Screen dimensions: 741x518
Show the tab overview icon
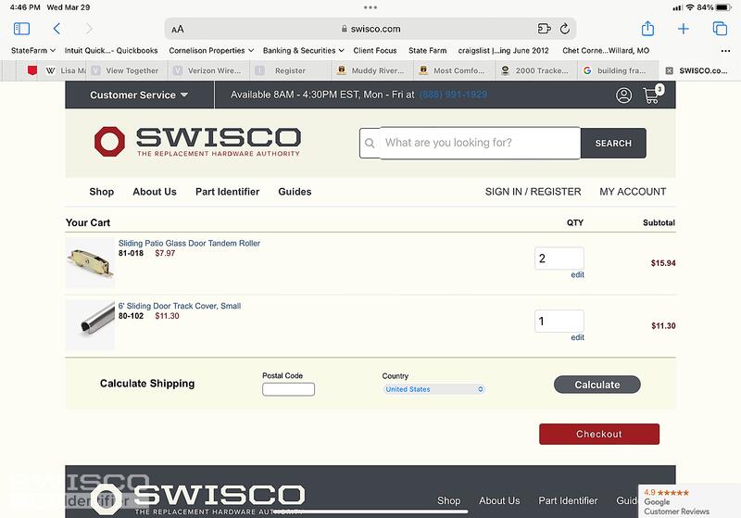(720, 29)
